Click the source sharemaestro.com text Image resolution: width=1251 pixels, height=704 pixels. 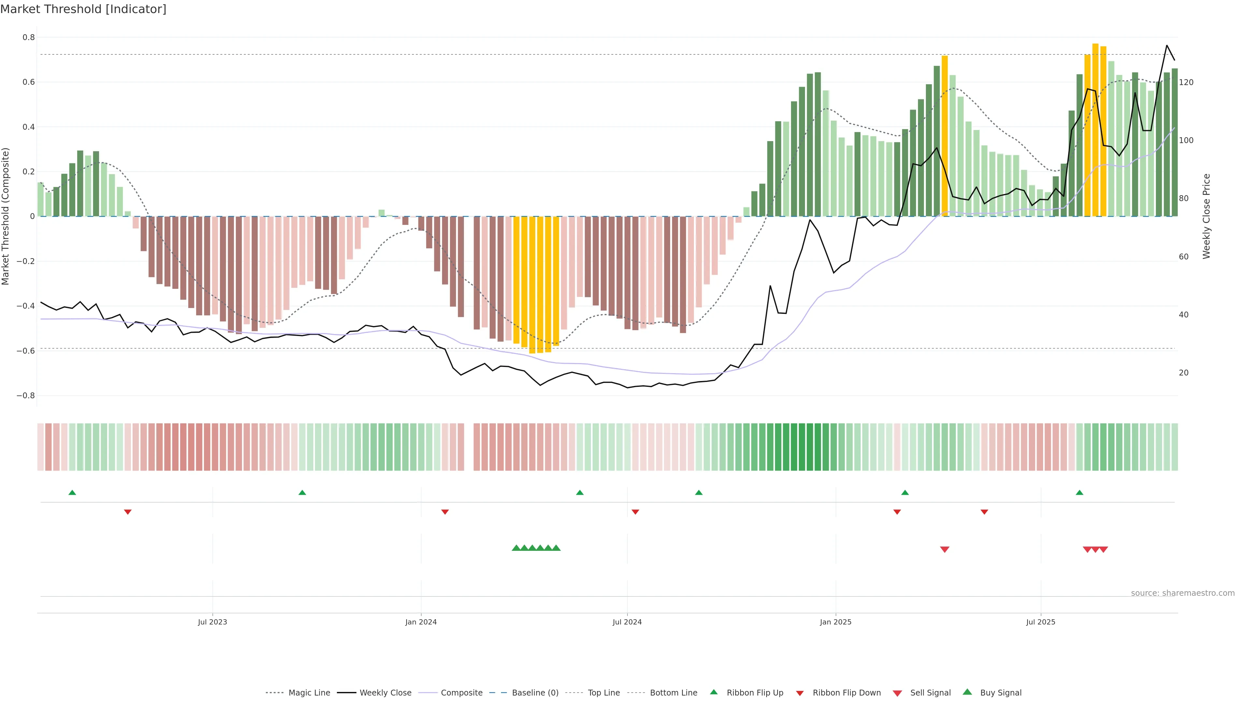pos(1183,593)
